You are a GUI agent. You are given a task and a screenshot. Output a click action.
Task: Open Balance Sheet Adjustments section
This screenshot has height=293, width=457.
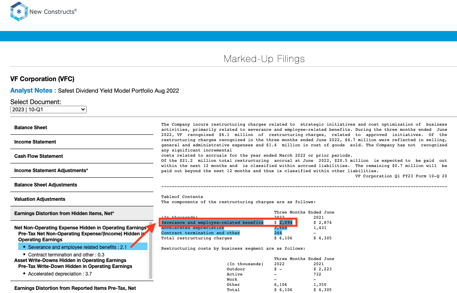(81, 184)
